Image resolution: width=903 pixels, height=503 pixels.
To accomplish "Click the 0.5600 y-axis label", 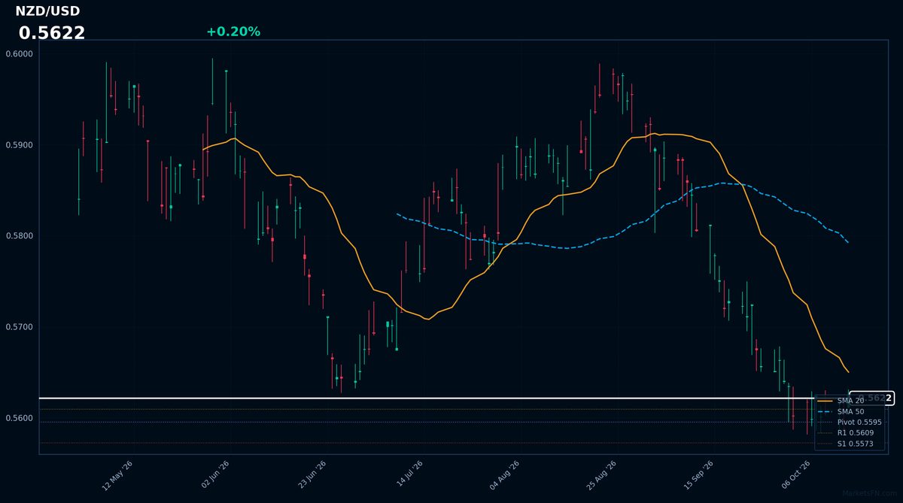I will 19,418.
